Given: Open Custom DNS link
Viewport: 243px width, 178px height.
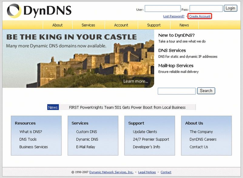Looking at the screenshot, I should pos(86,132).
